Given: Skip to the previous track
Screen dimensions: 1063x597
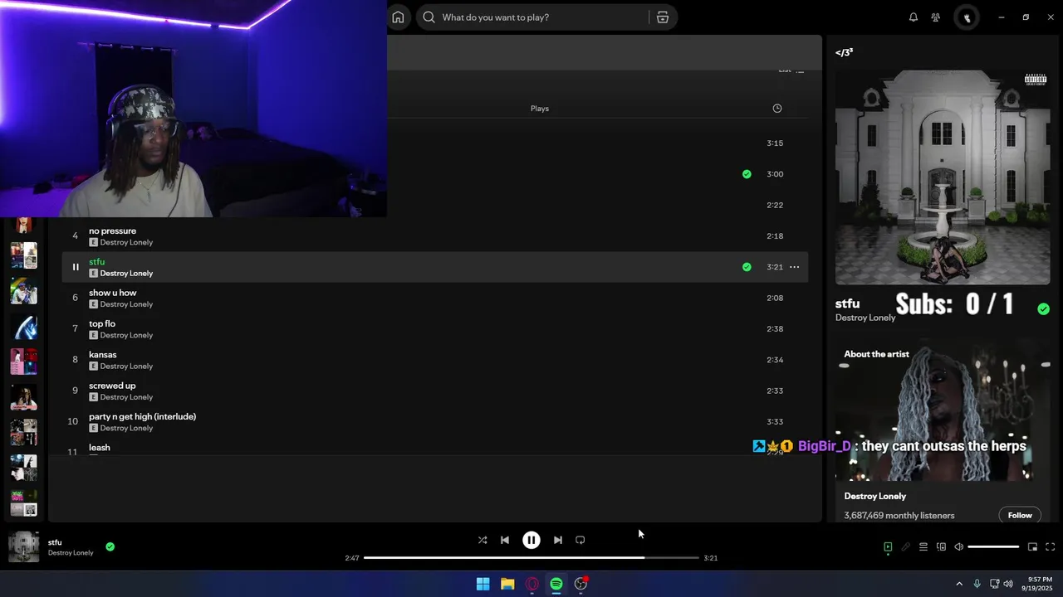Looking at the screenshot, I should [505, 540].
